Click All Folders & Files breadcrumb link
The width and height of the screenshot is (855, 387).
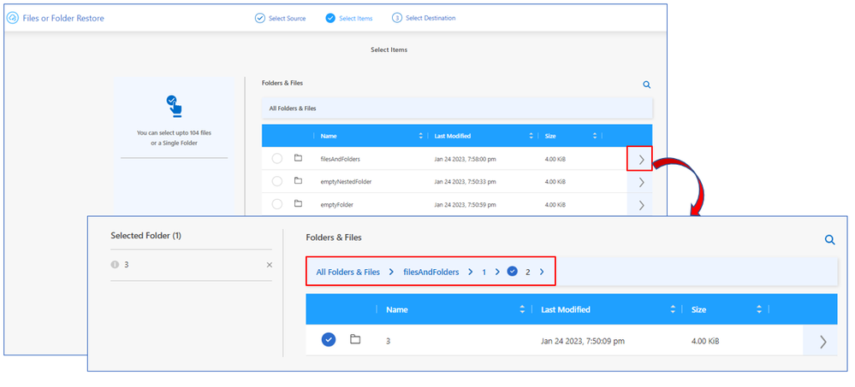pyautogui.click(x=347, y=272)
